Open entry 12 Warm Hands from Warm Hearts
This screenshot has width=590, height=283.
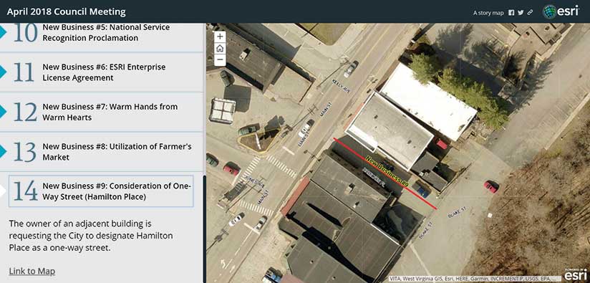pos(102,112)
